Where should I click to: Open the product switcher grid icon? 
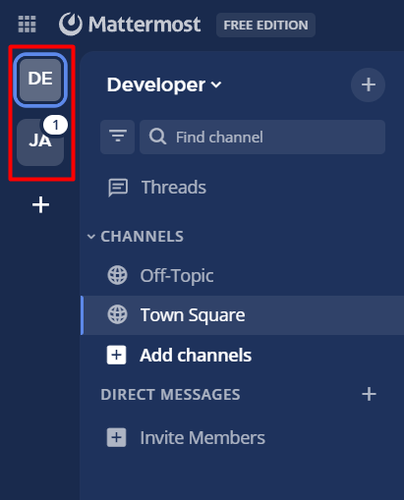[27, 25]
